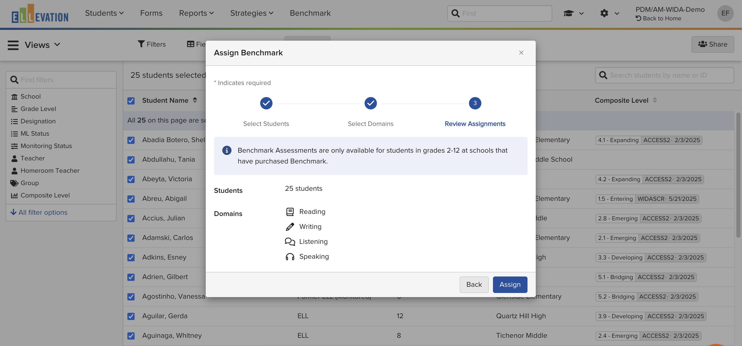Close the Assign Benchmark dialog

(521, 53)
